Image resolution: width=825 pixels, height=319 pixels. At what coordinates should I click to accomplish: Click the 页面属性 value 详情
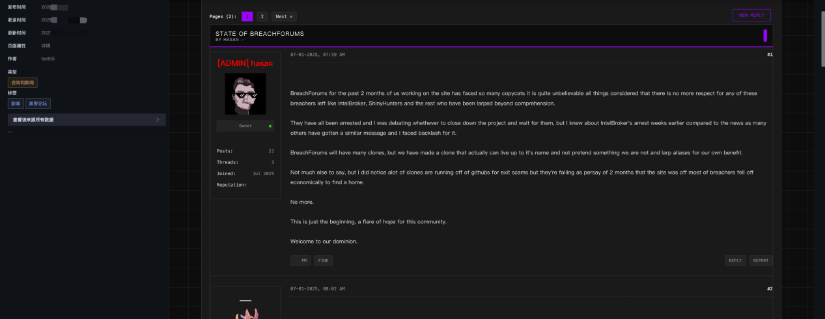click(46, 46)
